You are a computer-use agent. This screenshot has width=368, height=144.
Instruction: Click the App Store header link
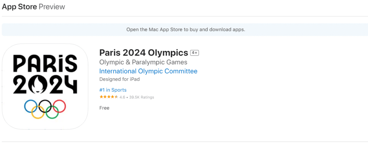pos(19,7)
